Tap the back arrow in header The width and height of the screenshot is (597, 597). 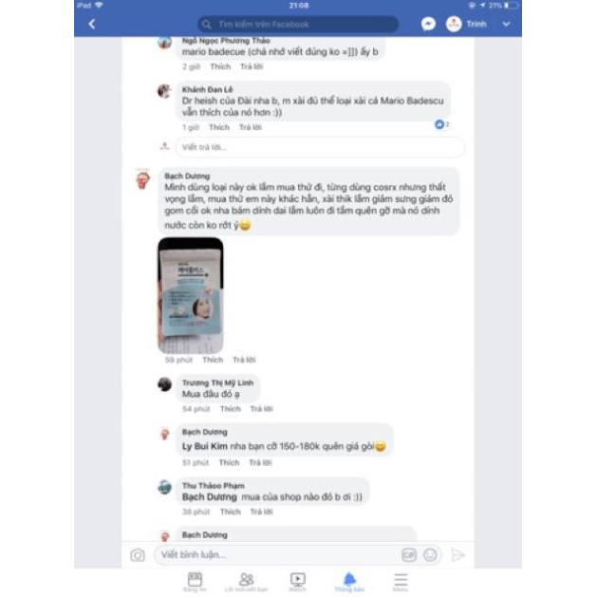tap(92, 25)
